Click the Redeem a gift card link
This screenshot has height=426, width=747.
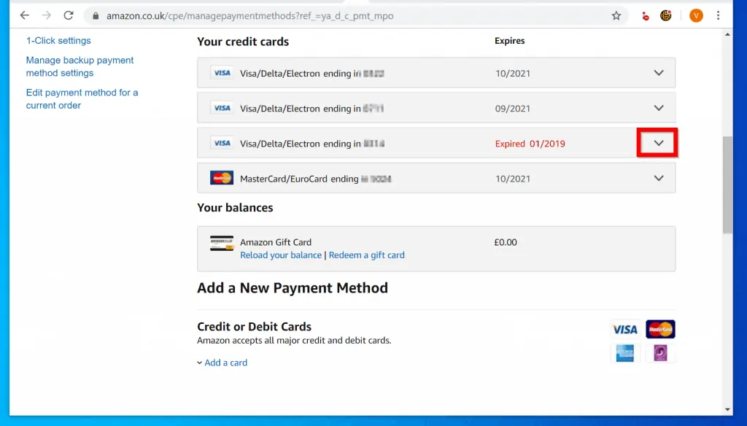coord(366,255)
